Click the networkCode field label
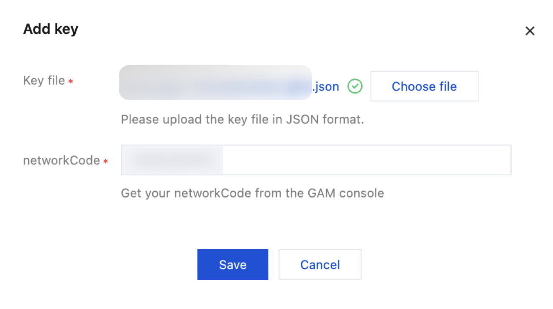This screenshot has height=309, width=553. click(x=61, y=160)
